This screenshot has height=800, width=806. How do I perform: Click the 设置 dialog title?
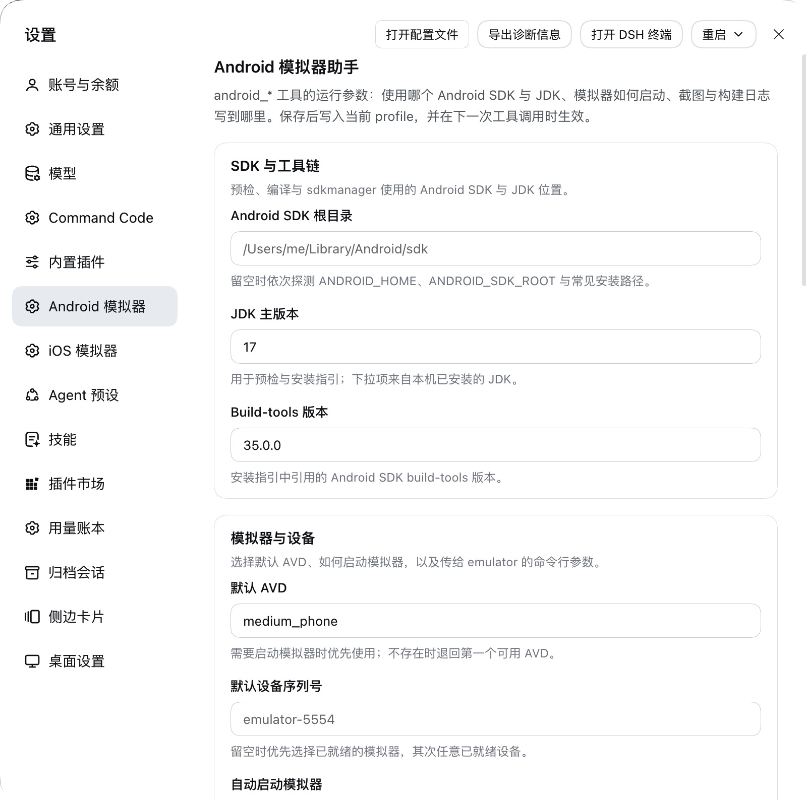tap(40, 35)
